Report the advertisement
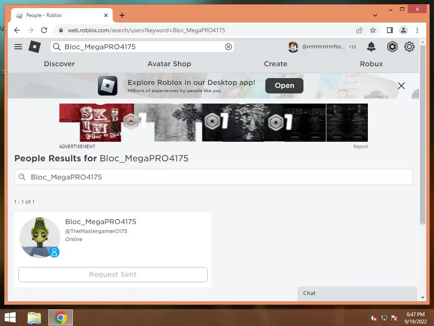The width and height of the screenshot is (434, 326). pos(360,146)
